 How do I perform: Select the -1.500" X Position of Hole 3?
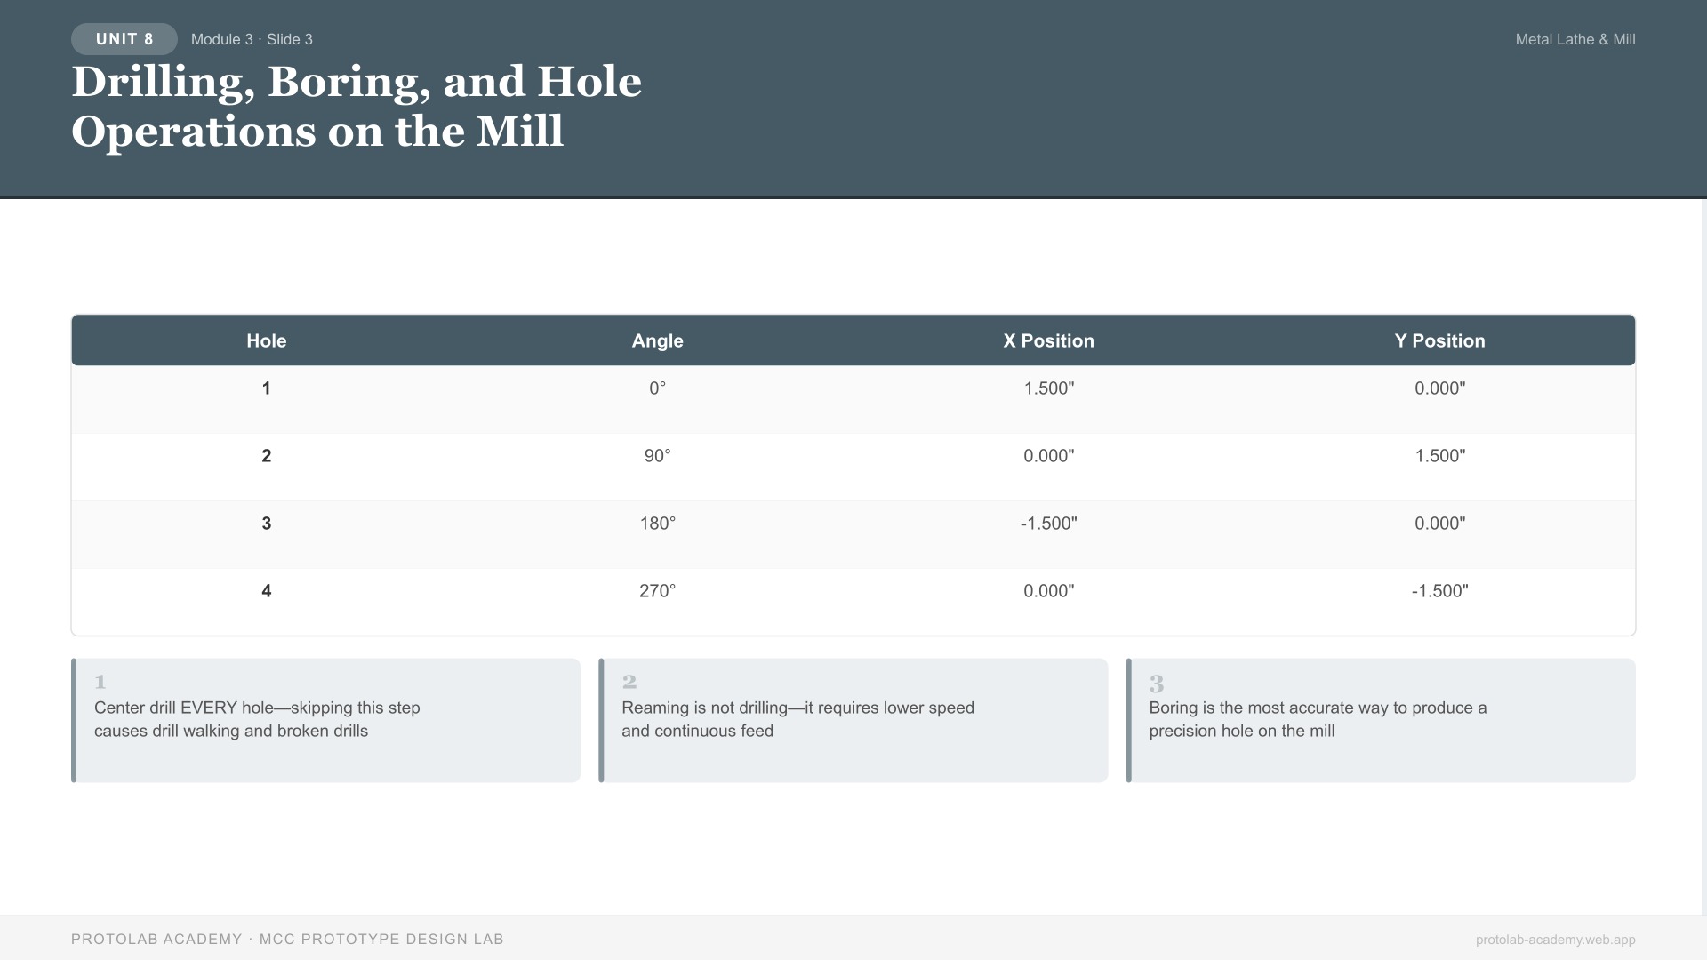pyautogui.click(x=1048, y=524)
